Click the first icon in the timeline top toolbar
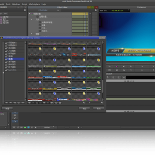 pos(108,77)
